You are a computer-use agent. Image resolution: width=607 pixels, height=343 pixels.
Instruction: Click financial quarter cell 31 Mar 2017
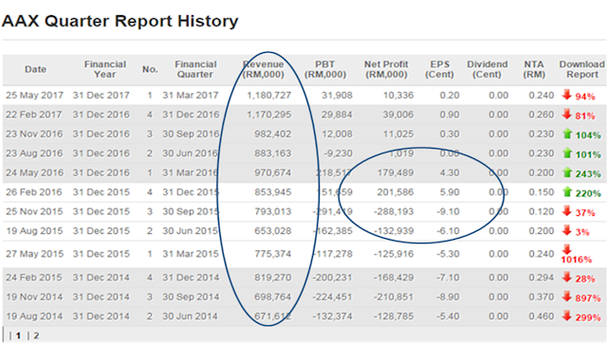tap(191, 95)
